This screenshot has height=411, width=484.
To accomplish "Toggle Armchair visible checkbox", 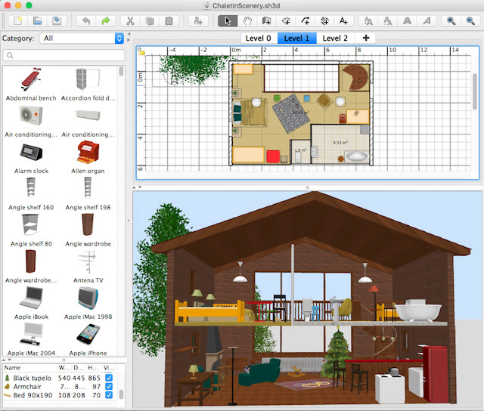I will [110, 386].
